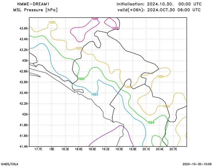Select the 41.8N latitude axis label
216x166 pixels.
tap(23, 125)
